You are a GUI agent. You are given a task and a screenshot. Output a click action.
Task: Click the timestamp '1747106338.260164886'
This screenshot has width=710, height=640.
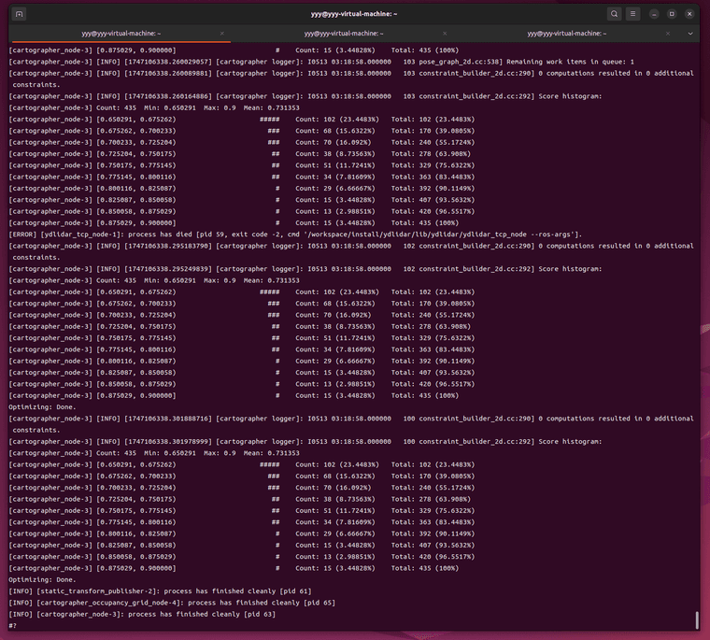pos(168,96)
